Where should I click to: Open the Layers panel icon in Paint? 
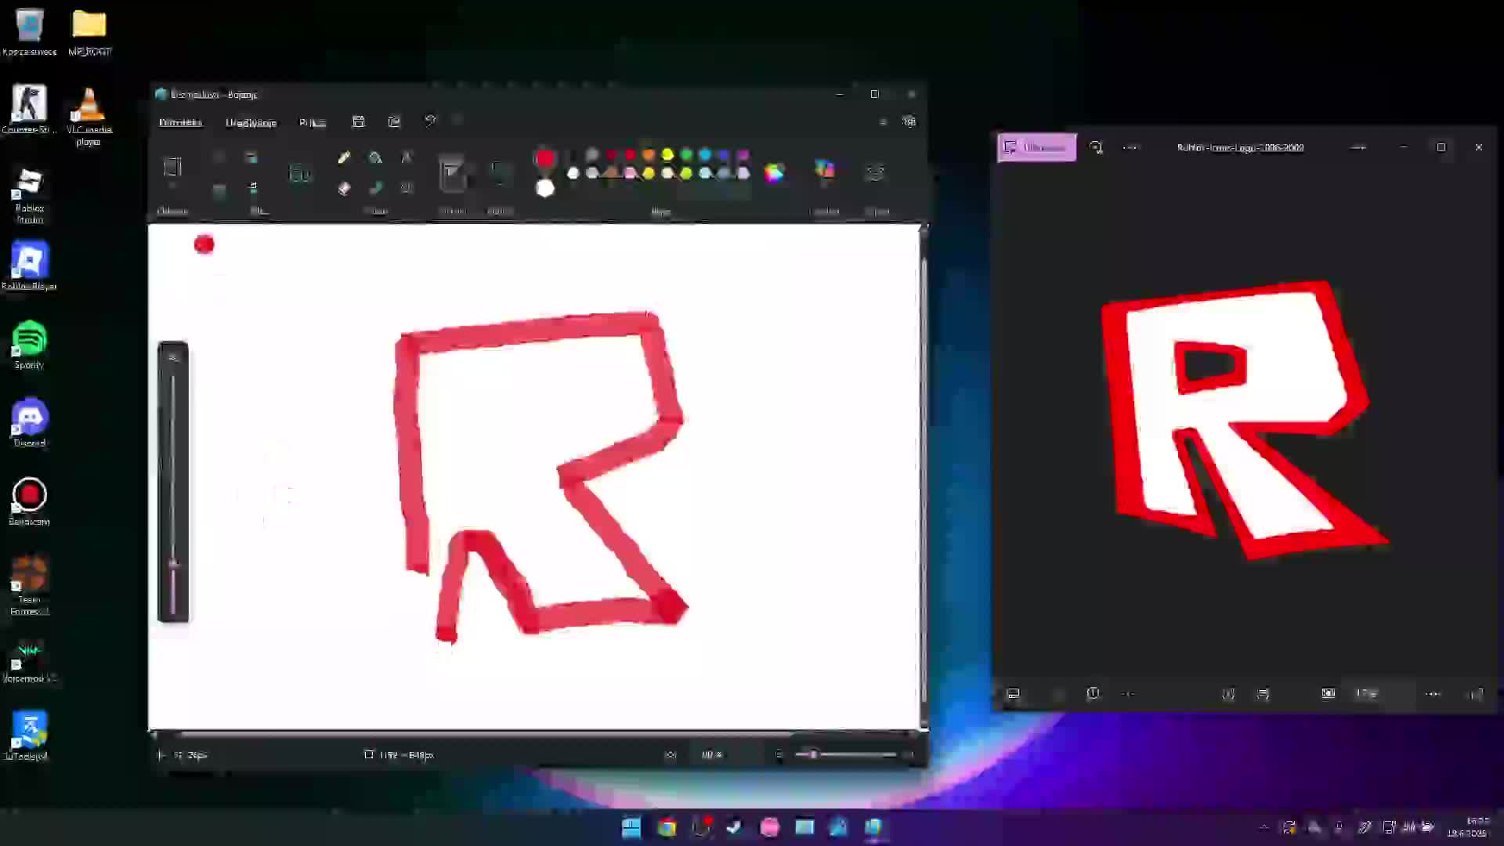[875, 172]
